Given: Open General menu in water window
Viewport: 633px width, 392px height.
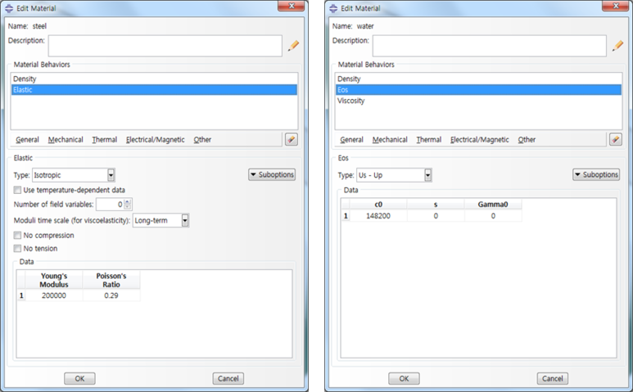Looking at the screenshot, I should pos(351,140).
